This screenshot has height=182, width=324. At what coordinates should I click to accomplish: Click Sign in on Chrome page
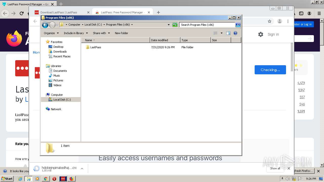pyautogui.click(x=273, y=34)
